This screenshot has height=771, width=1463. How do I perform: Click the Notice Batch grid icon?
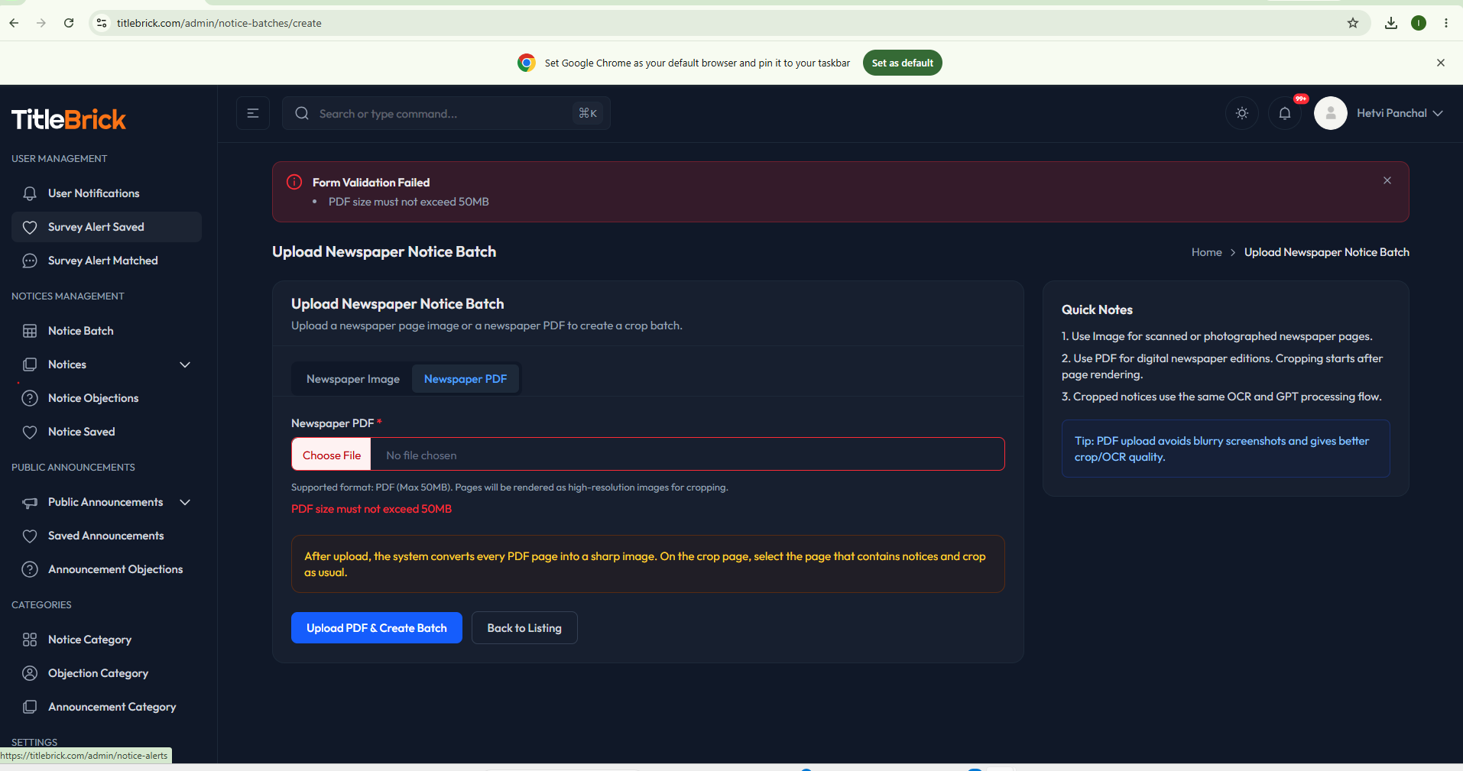coord(30,331)
